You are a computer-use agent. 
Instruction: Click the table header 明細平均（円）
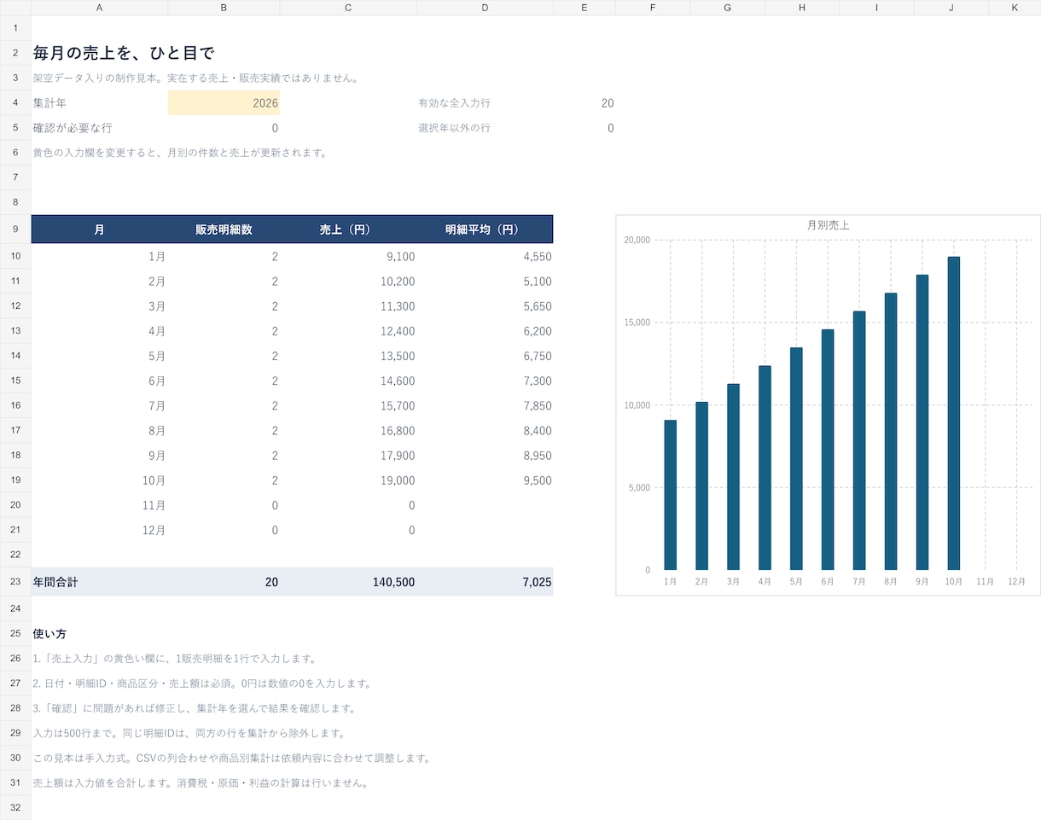click(x=485, y=230)
